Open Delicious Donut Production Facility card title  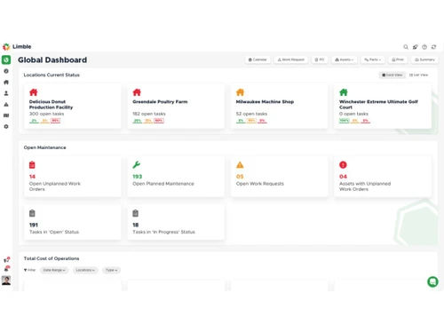[x=51, y=105]
